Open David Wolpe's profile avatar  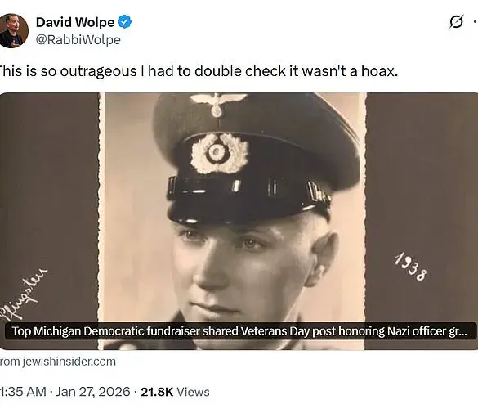click(x=13, y=30)
